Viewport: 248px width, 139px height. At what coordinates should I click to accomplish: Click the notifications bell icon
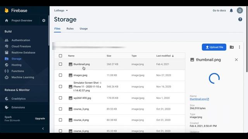tap(231, 10)
